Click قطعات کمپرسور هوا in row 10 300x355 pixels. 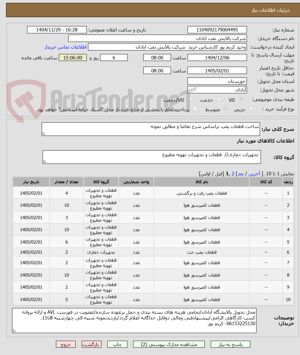pos(202,299)
